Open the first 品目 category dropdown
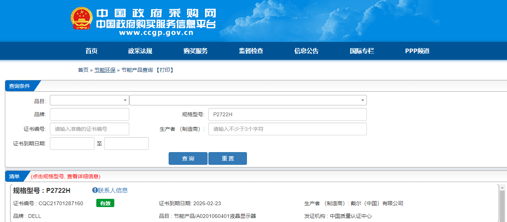 [x=89, y=100]
